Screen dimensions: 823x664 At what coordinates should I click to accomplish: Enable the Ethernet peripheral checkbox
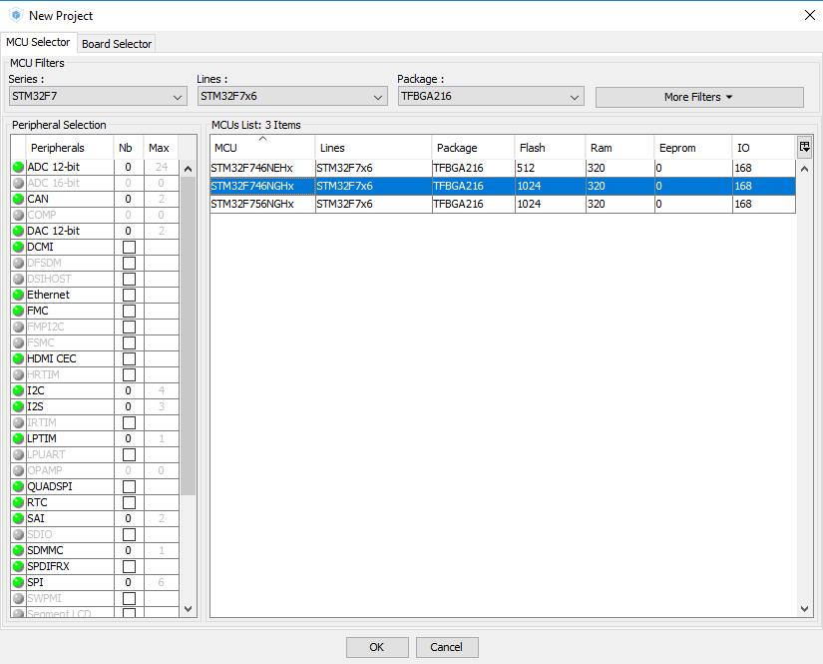tap(129, 295)
